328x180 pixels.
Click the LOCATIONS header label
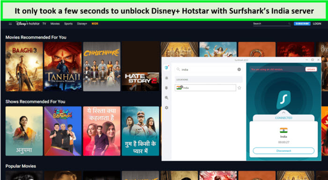click(182, 79)
